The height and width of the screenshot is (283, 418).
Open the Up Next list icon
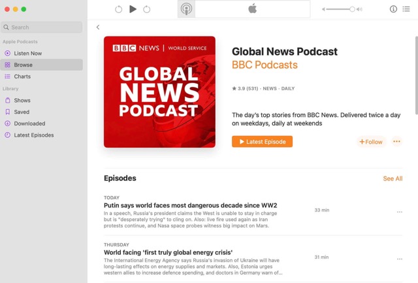tap(406, 9)
